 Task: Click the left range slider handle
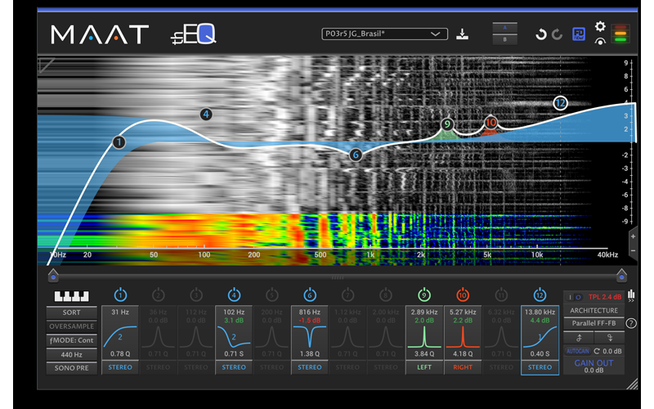(53, 275)
